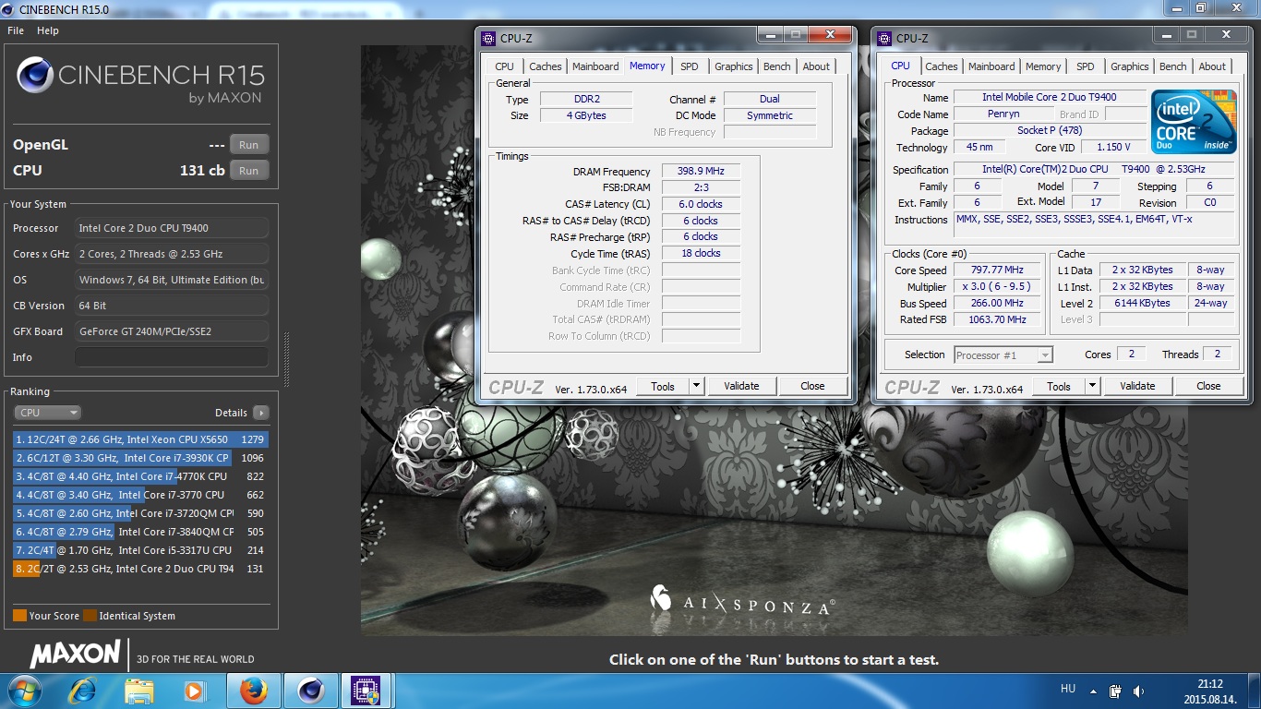This screenshot has height=709, width=1261.
Task: Select ranking row Core i7-3930K
Action: [x=140, y=458]
